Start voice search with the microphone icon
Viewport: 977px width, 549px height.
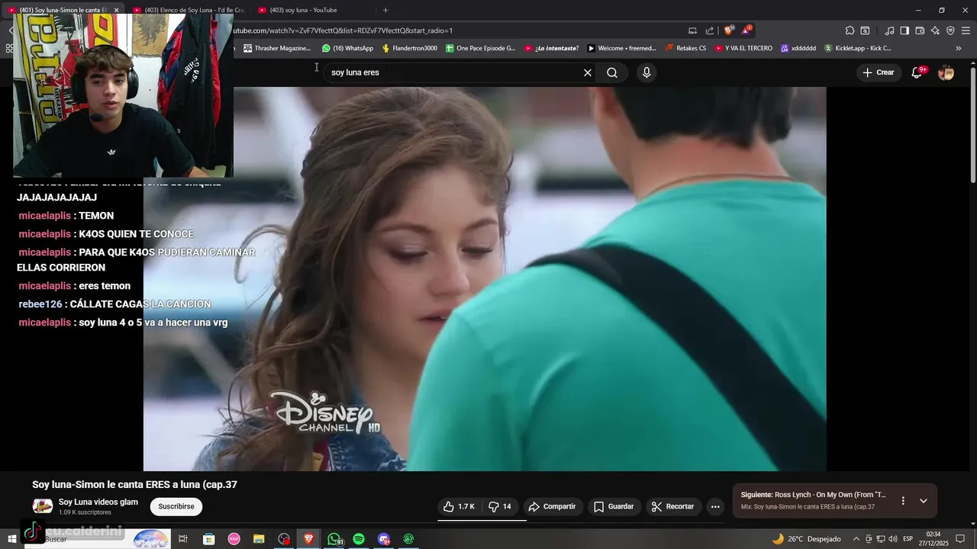pos(646,72)
